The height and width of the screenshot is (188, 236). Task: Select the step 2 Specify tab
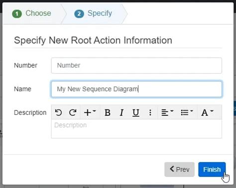click(93, 13)
